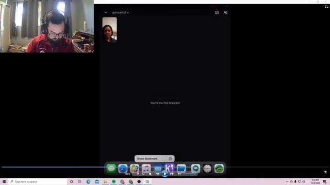Open Microsoft Edge from the taskbar
330x185 pixels.
point(88,181)
